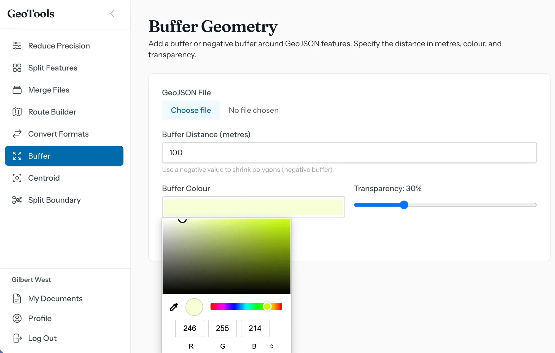Open Convert Formats tool
The width and height of the screenshot is (555, 353).
(x=64, y=134)
